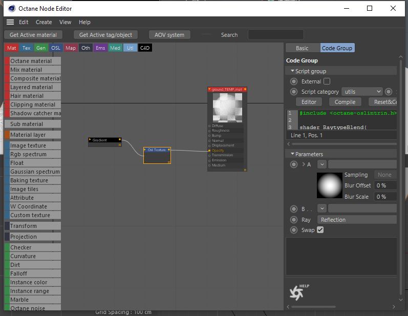The image size is (408, 316).
Task: Toggle the Med node filter
Action: coord(115,48)
